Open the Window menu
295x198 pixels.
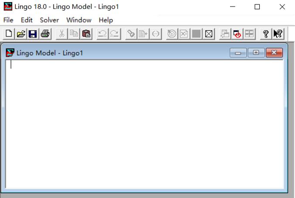tap(79, 20)
